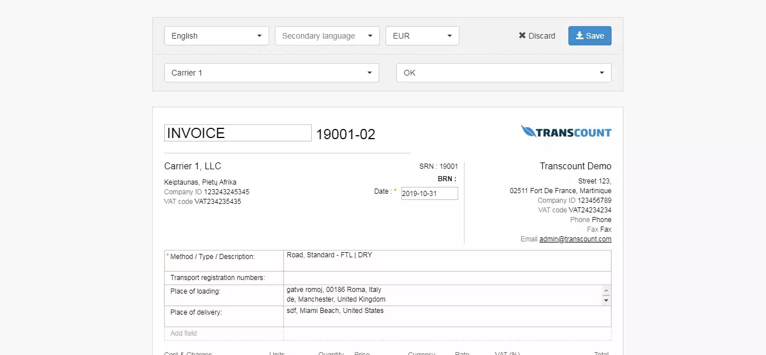Click the Transcount logo

point(566,131)
